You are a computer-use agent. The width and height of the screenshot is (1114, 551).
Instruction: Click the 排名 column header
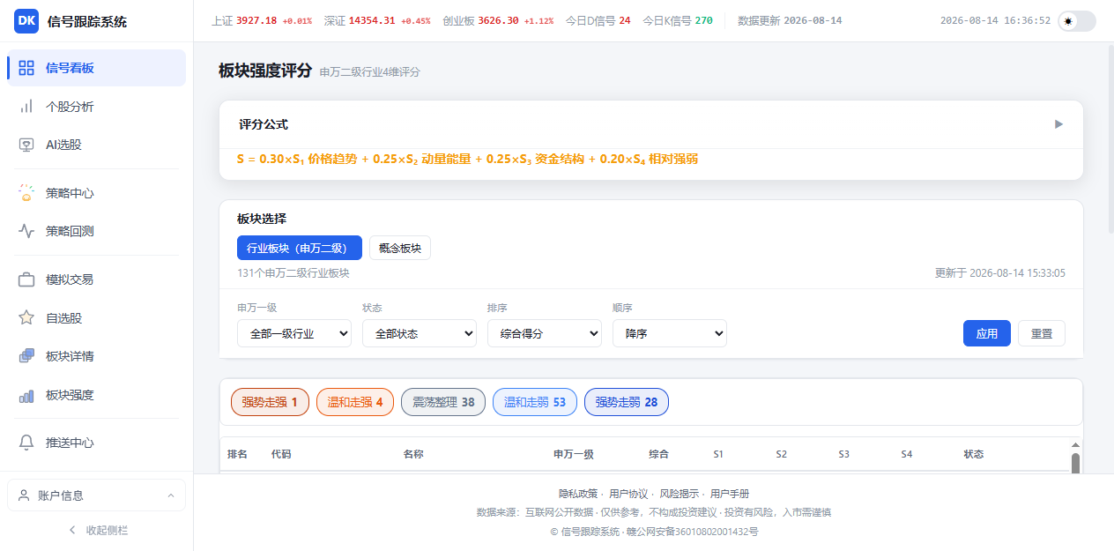[237, 454]
